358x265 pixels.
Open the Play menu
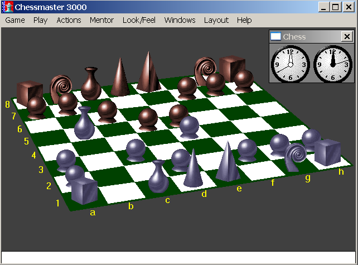click(40, 20)
